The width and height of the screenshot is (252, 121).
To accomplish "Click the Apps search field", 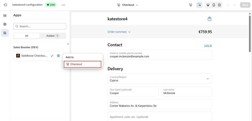I will click(x=40, y=26).
